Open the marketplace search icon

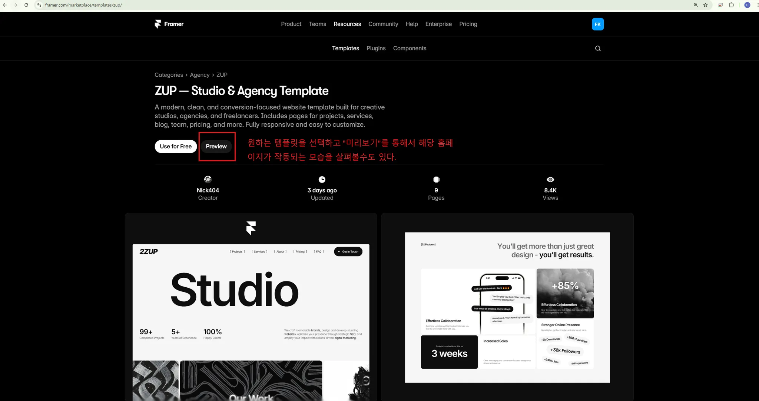(598, 49)
